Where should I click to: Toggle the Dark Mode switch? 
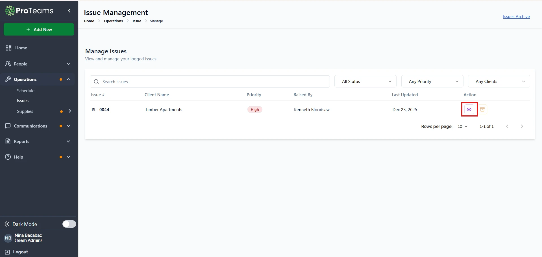click(69, 224)
